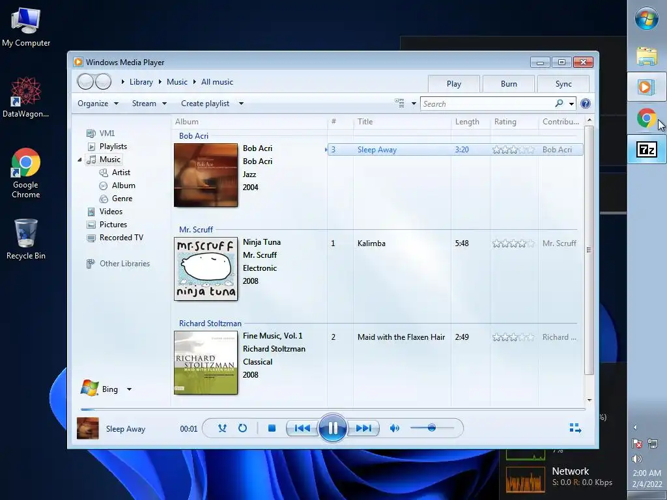
Task: Click All music in breadcrumb
Action: 217,82
